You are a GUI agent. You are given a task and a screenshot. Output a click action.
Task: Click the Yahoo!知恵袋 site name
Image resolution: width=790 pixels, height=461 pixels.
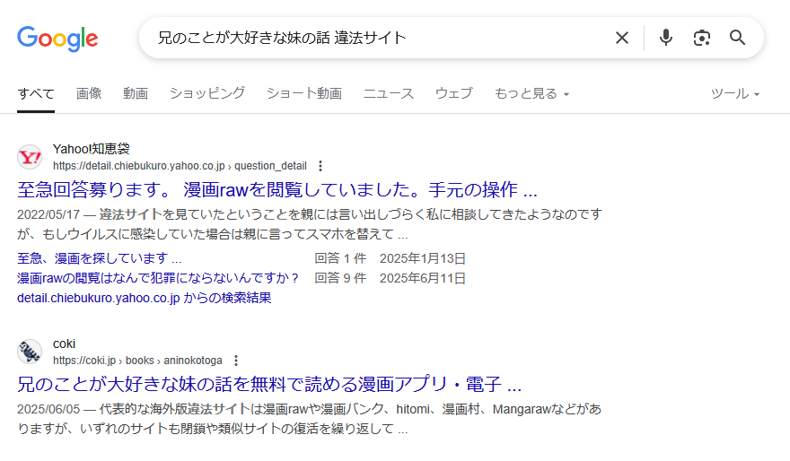92,149
